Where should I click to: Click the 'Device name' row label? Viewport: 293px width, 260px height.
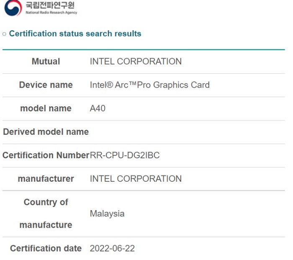[x=46, y=85]
